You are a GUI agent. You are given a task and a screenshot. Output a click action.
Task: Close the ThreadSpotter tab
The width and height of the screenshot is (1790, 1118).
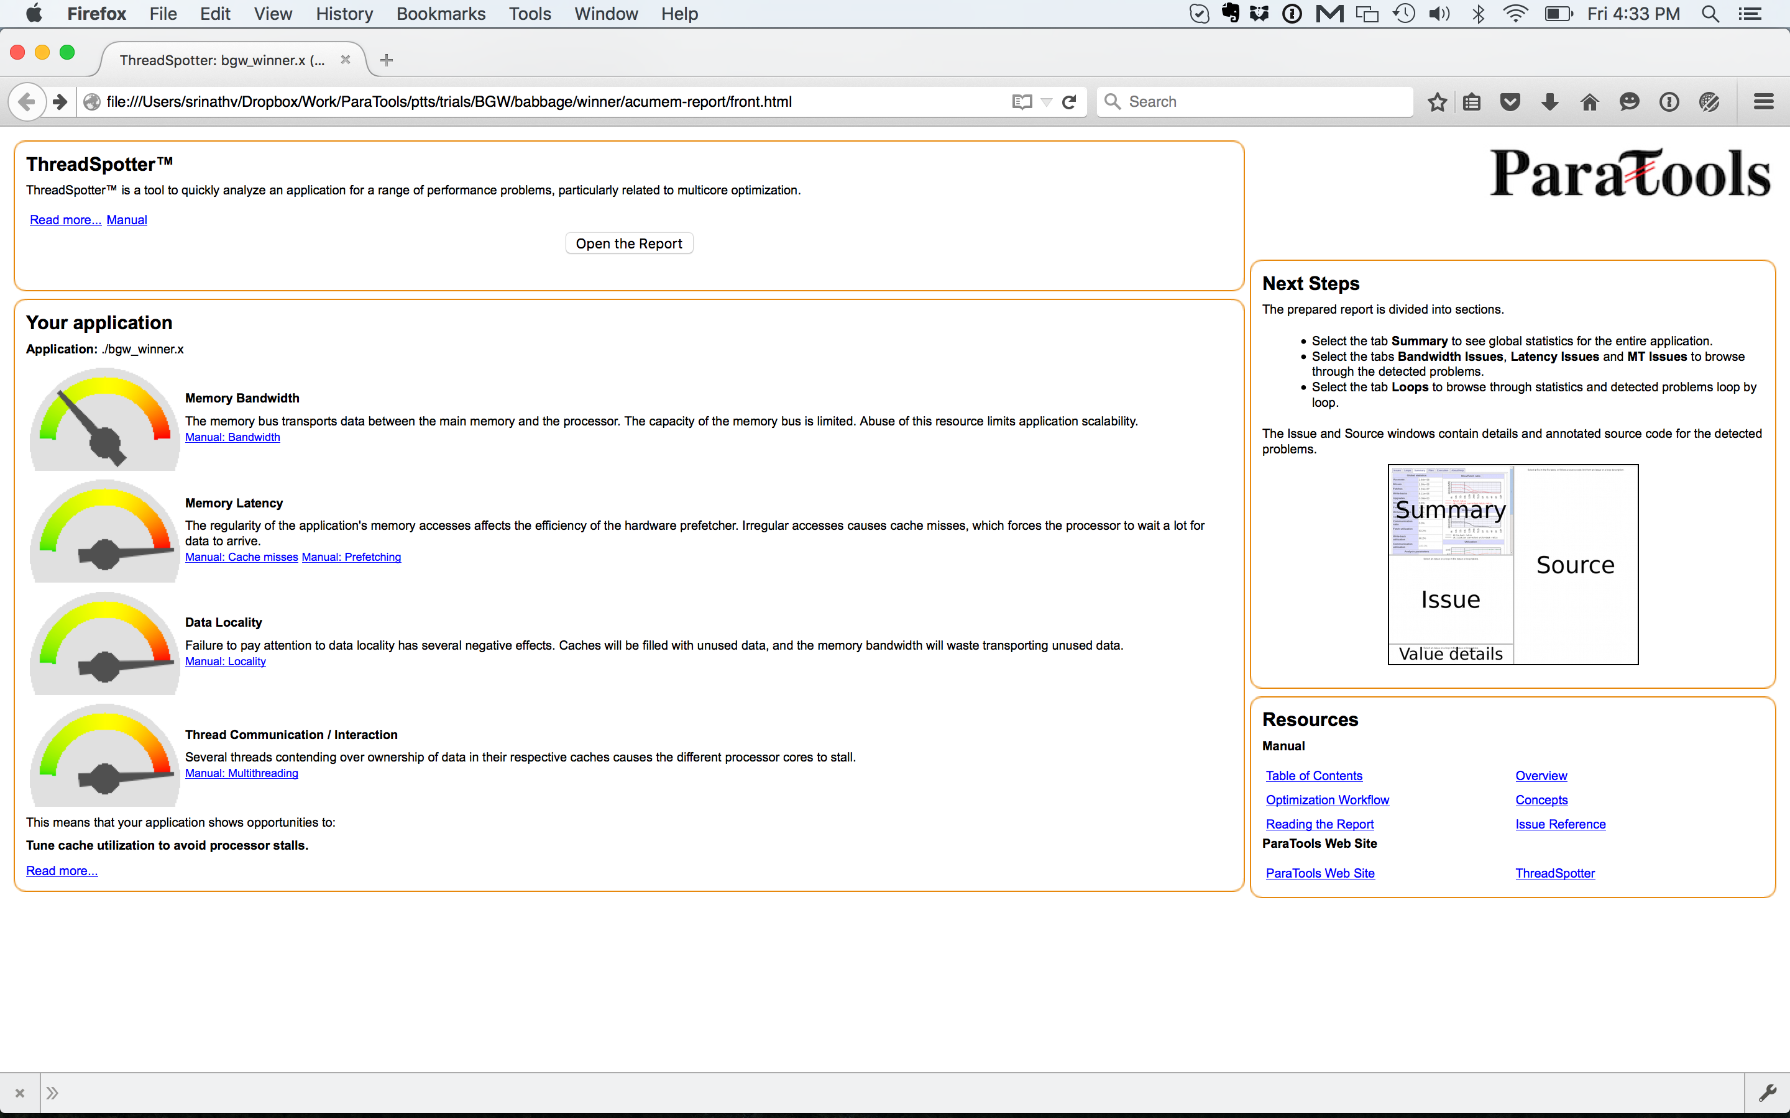pos(346,60)
